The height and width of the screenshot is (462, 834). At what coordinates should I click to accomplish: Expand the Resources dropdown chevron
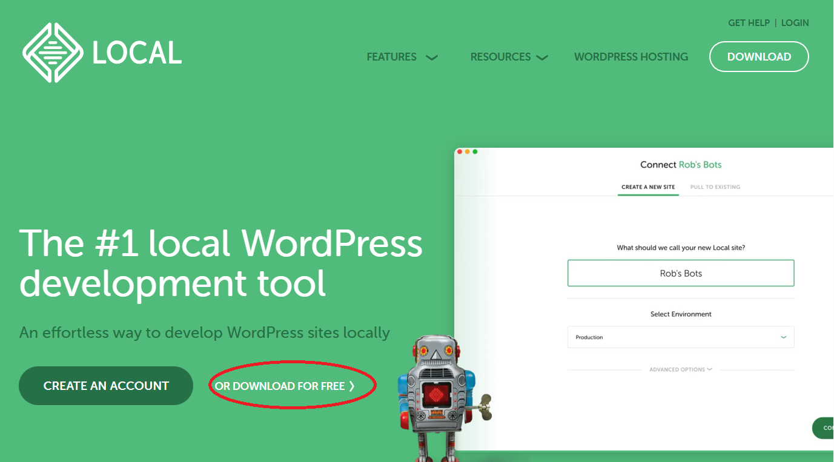542,58
